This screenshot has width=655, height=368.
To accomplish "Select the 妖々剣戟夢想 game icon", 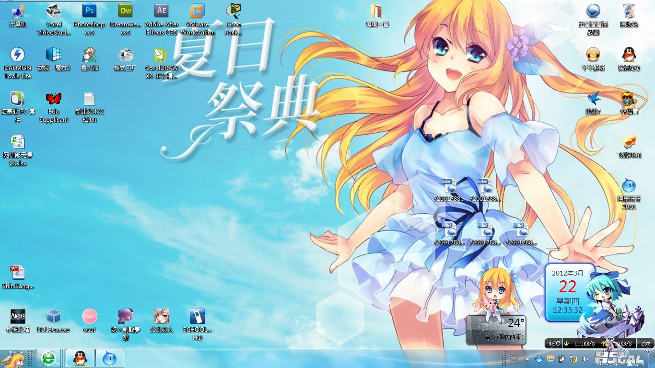I will click(x=125, y=325).
